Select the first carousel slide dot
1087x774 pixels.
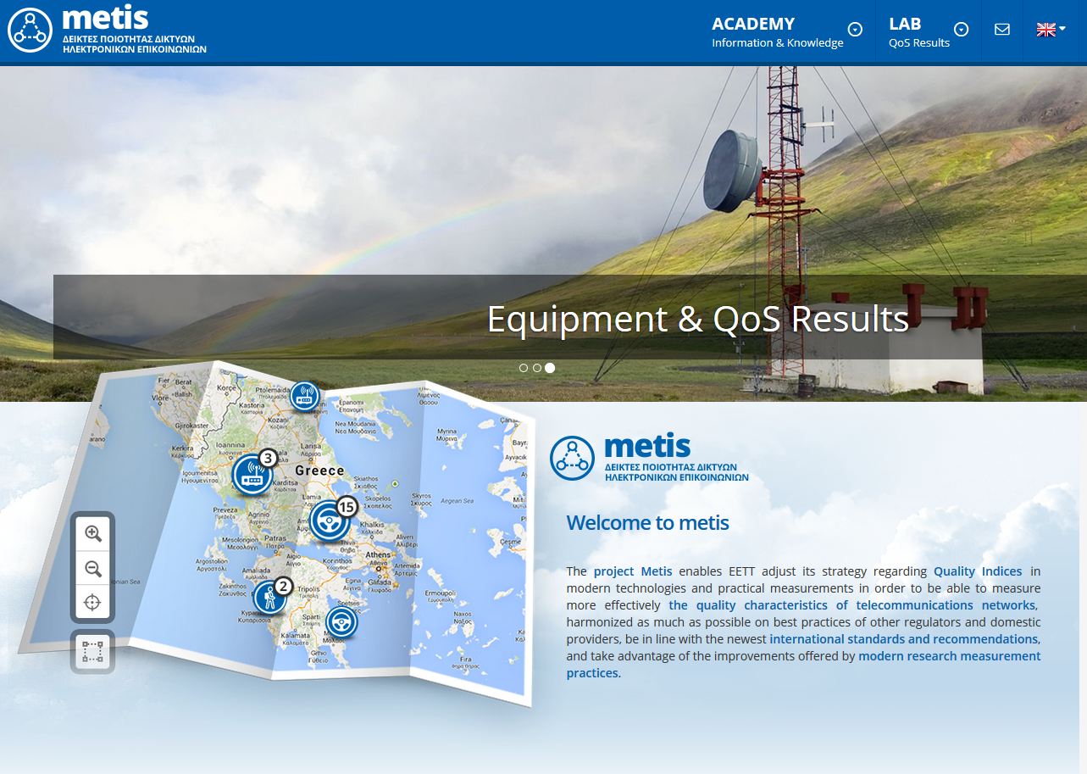[524, 368]
